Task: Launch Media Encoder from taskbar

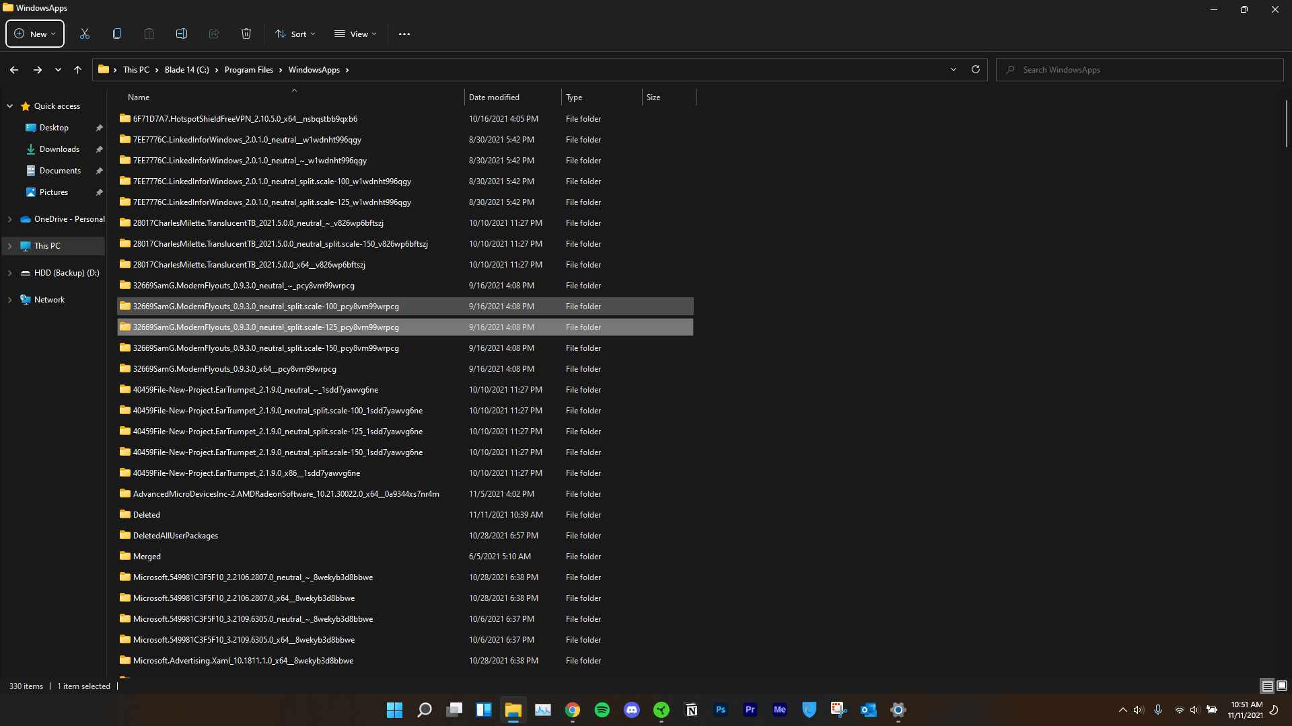Action: coord(780,710)
